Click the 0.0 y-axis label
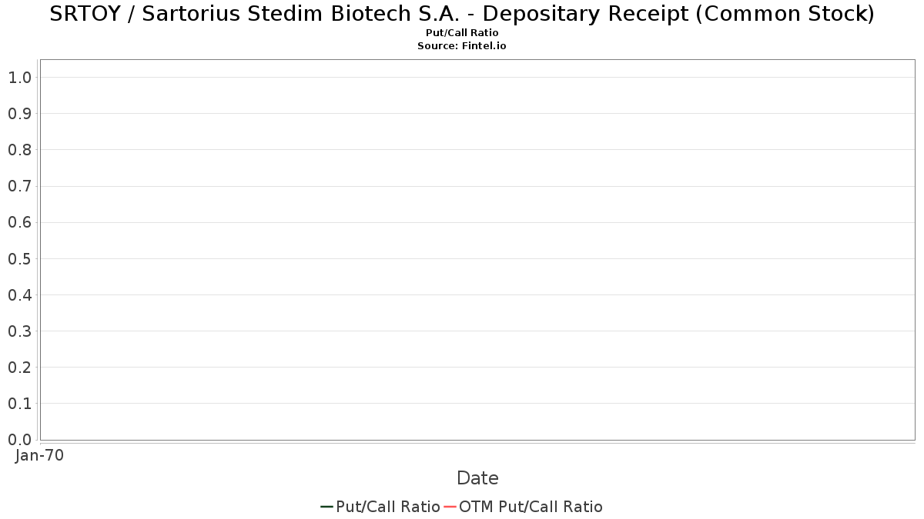Image resolution: width=924 pixels, height=519 pixels. (x=19, y=439)
